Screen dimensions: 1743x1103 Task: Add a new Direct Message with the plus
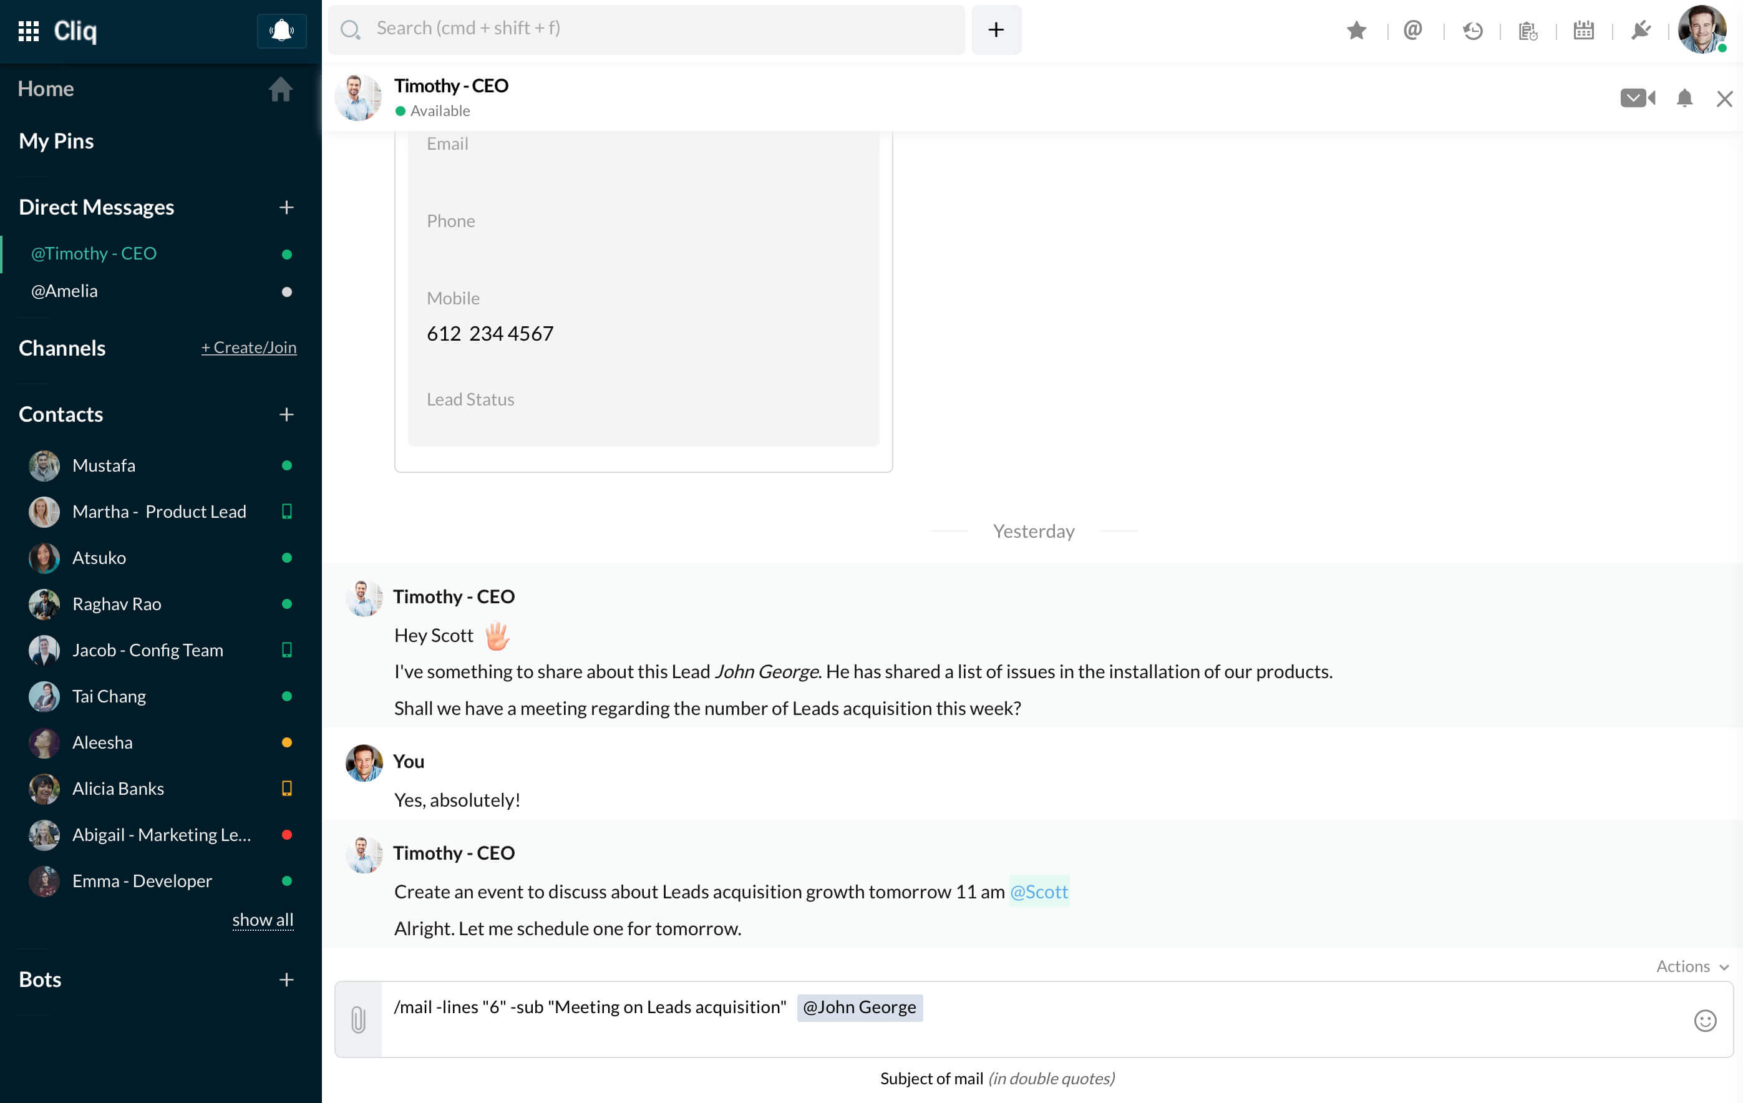click(x=286, y=208)
